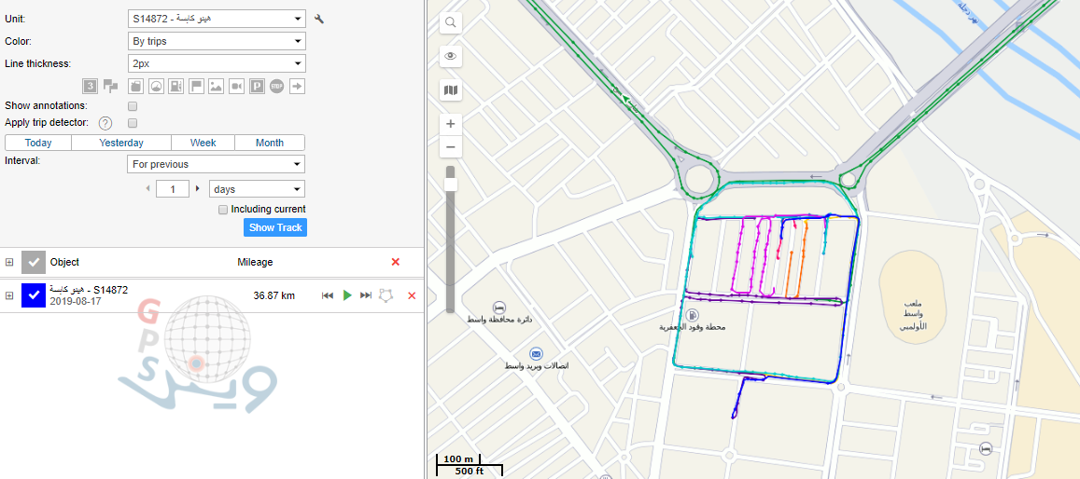Select the Yesterday interval tab
This screenshot has height=479, width=1080.
pos(121,143)
